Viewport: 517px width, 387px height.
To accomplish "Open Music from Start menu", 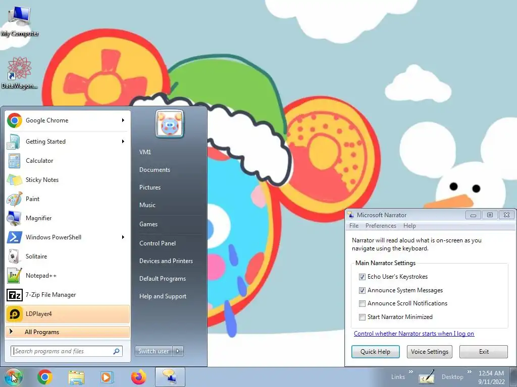I will click(147, 205).
